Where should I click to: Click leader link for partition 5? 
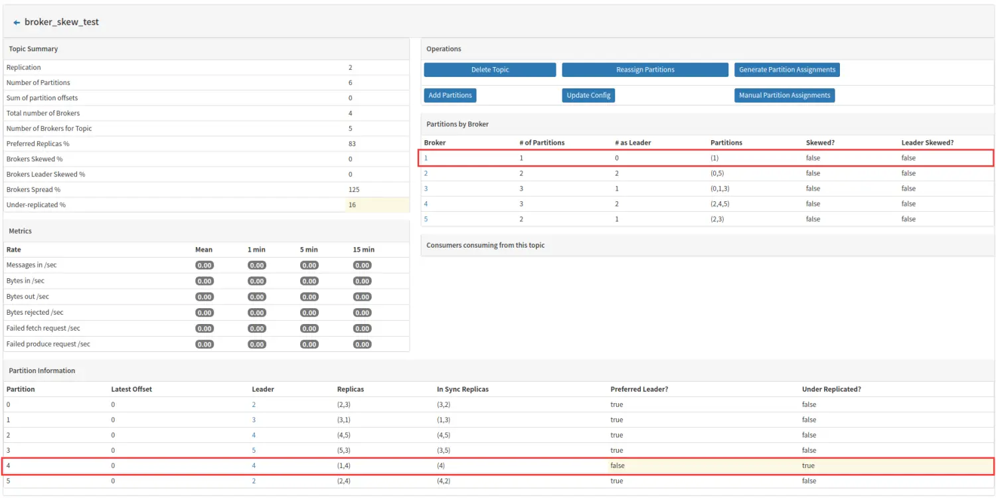254,481
